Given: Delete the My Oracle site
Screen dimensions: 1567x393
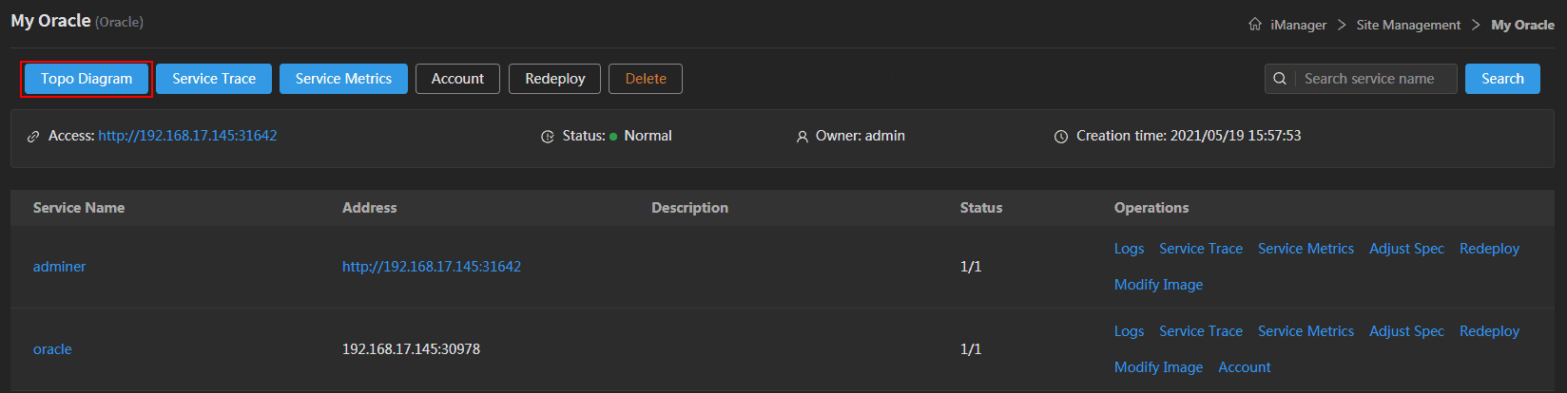Looking at the screenshot, I should 646,79.
